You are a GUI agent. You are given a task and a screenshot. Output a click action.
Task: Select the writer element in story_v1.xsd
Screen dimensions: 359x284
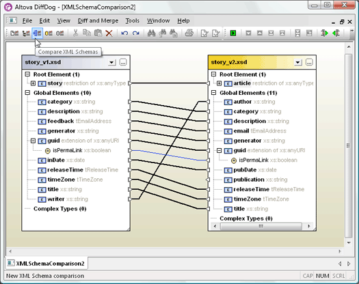(x=56, y=199)
